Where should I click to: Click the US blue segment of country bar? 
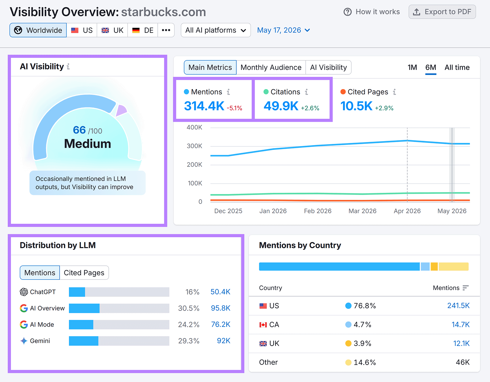339,267
